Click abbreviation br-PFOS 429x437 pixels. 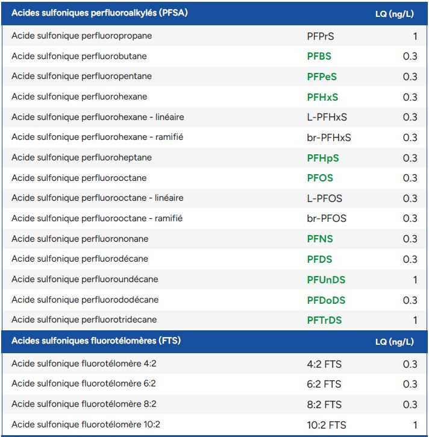[327, 218]
